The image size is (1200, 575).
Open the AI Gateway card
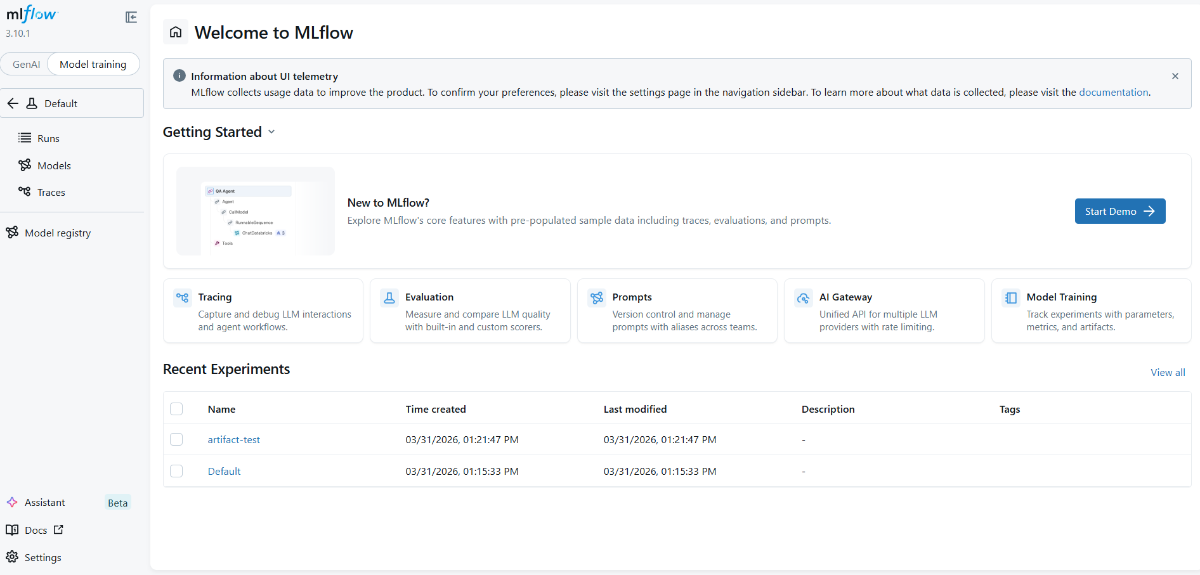[x=884, y=311]
